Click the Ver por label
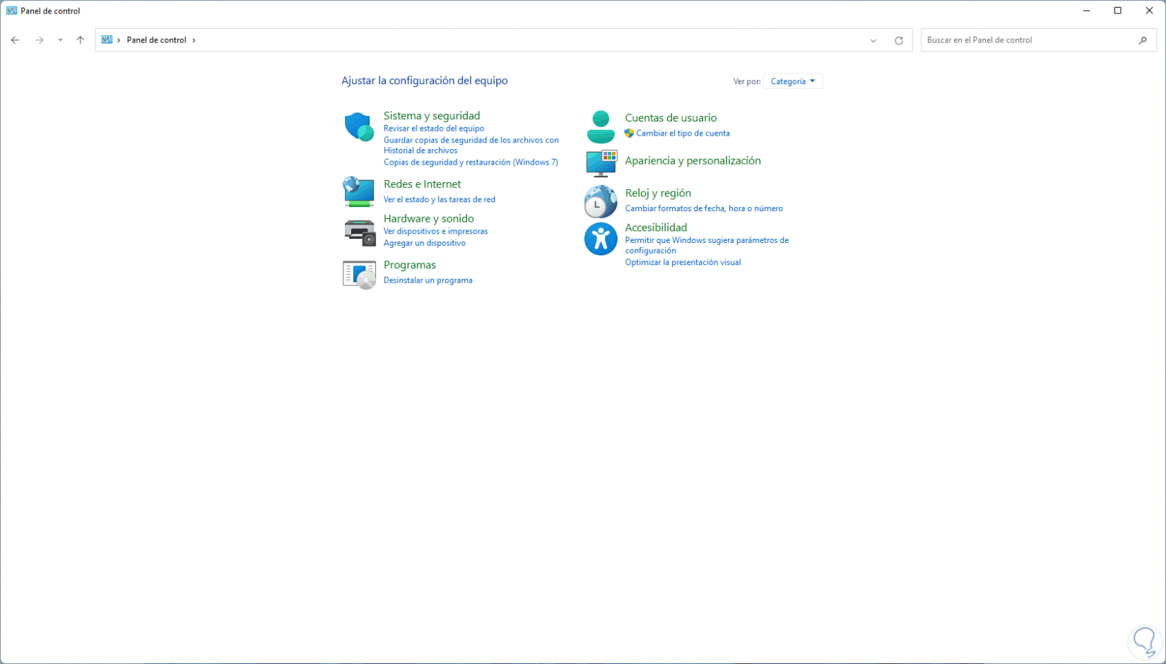Screen dimensions: 1166x664 pos(747,81)
